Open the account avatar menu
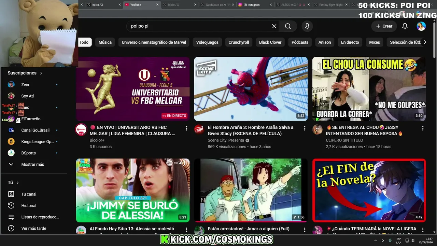This screenshot has width=437, height=246. point(421,26)
